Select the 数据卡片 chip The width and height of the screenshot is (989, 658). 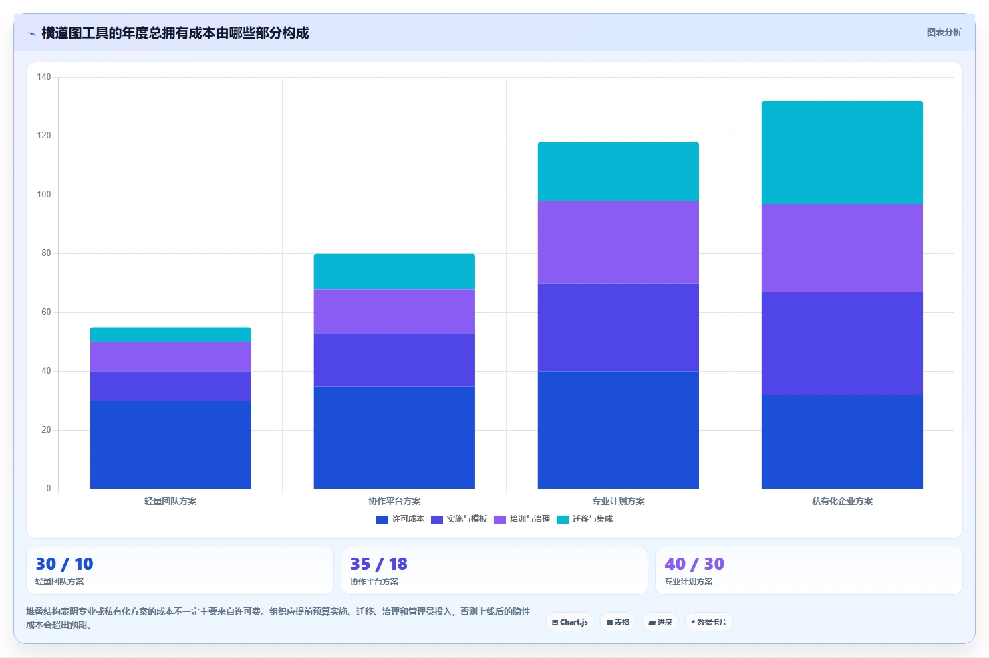tap(709, 622)
